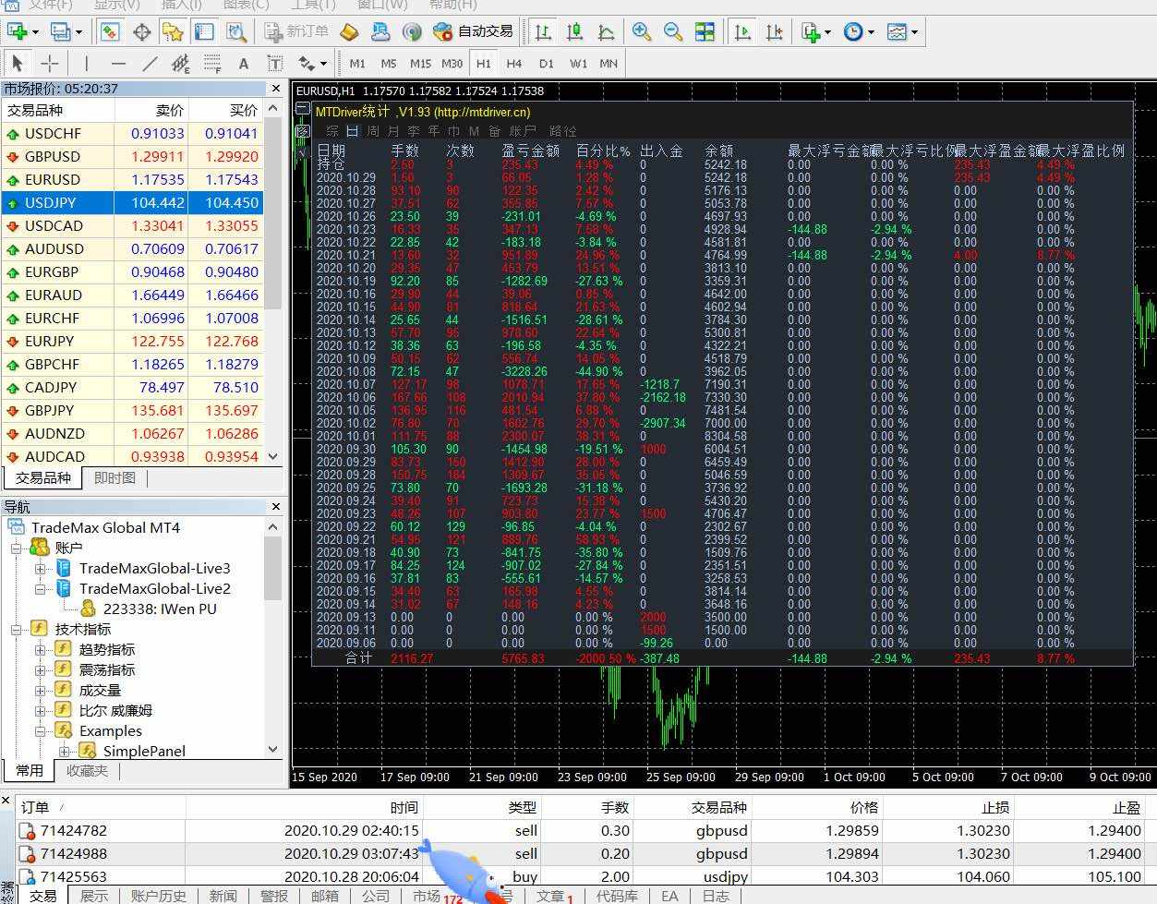The image size is (1157, 904).
Task: Collapse the 技术指标 tree node
Action: pos(17,630)
